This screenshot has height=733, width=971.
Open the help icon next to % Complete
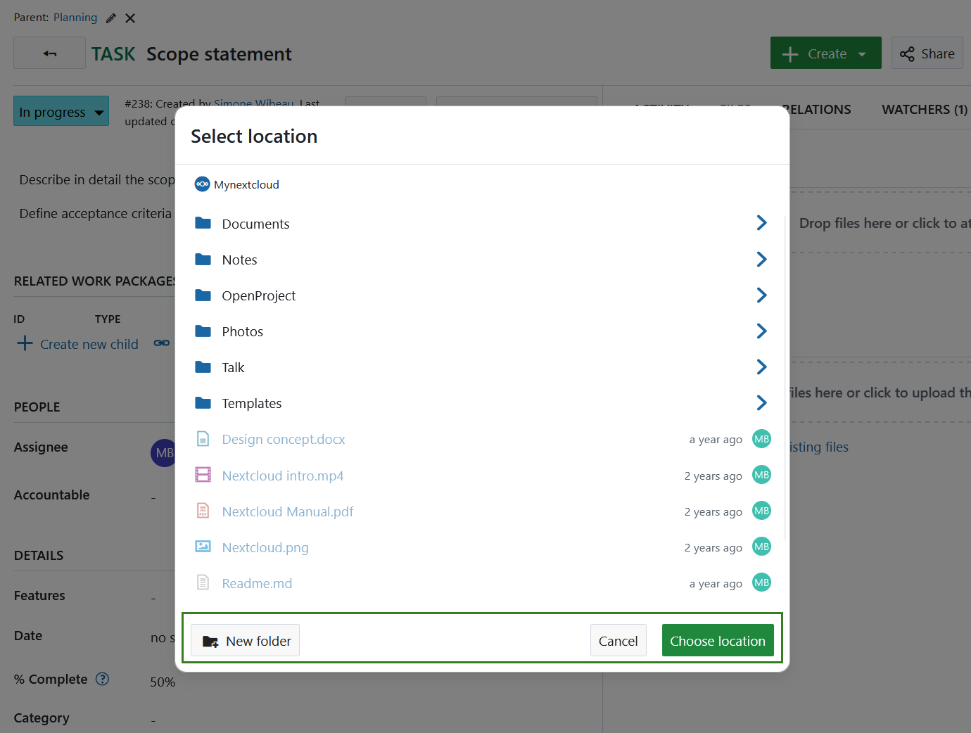102,679
